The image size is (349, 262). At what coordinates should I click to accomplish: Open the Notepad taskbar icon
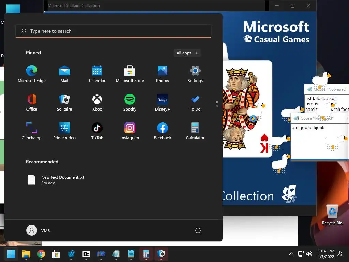tap(131, 254)
